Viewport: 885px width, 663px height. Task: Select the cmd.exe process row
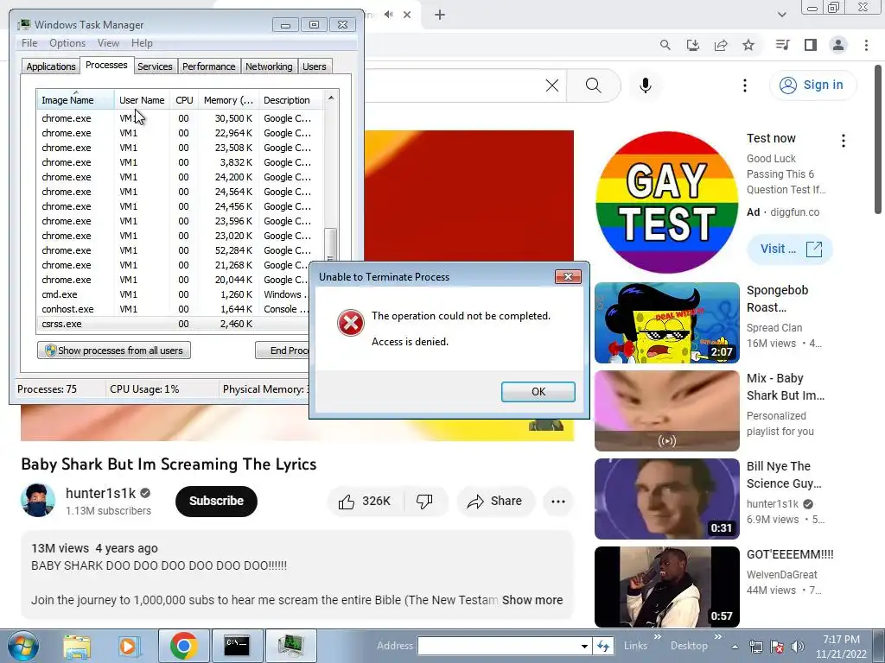click(x=173, y=294)
